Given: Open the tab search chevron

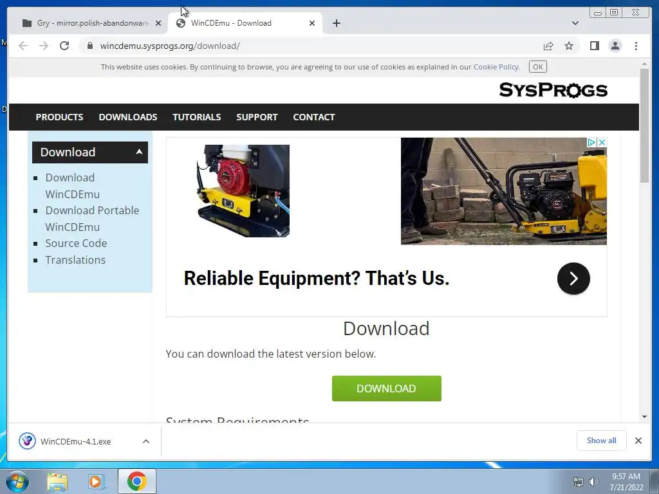Looking at the screenshot, I should [575, 23].
